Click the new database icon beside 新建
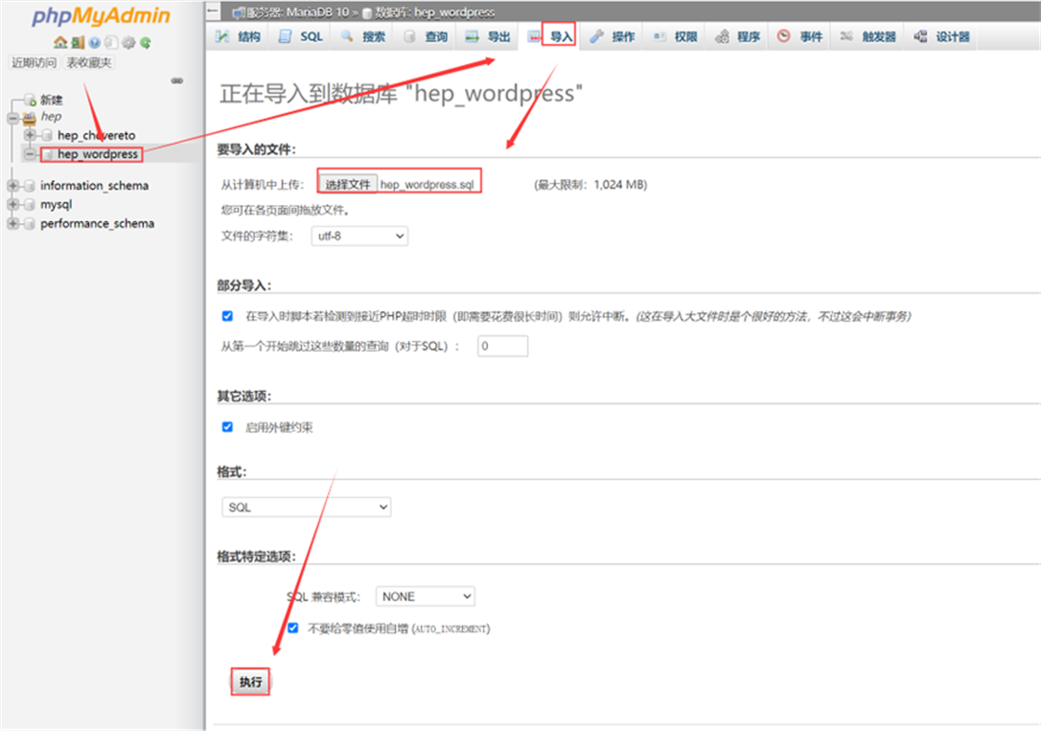Screen dimensions: 1041x731 pyautogui.click(x=30, y=100)
